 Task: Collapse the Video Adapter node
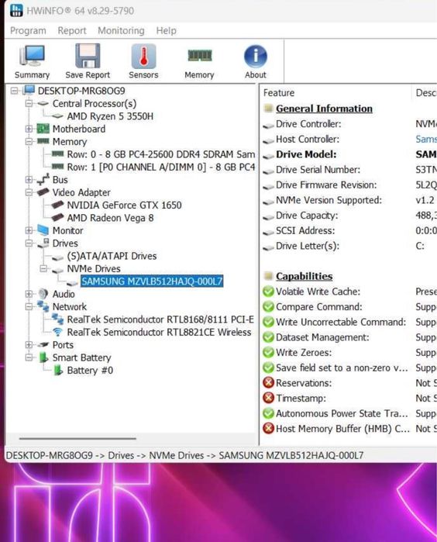(29, 192)
